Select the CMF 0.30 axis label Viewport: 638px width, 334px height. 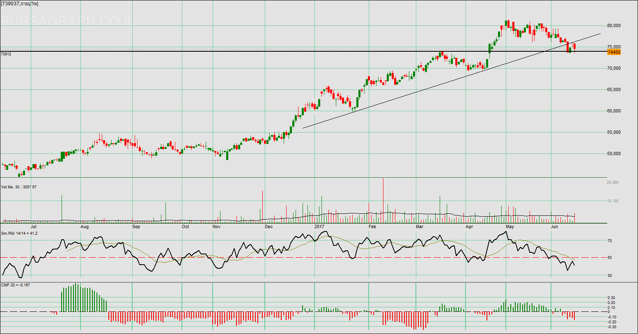click(x=611, y=298)
